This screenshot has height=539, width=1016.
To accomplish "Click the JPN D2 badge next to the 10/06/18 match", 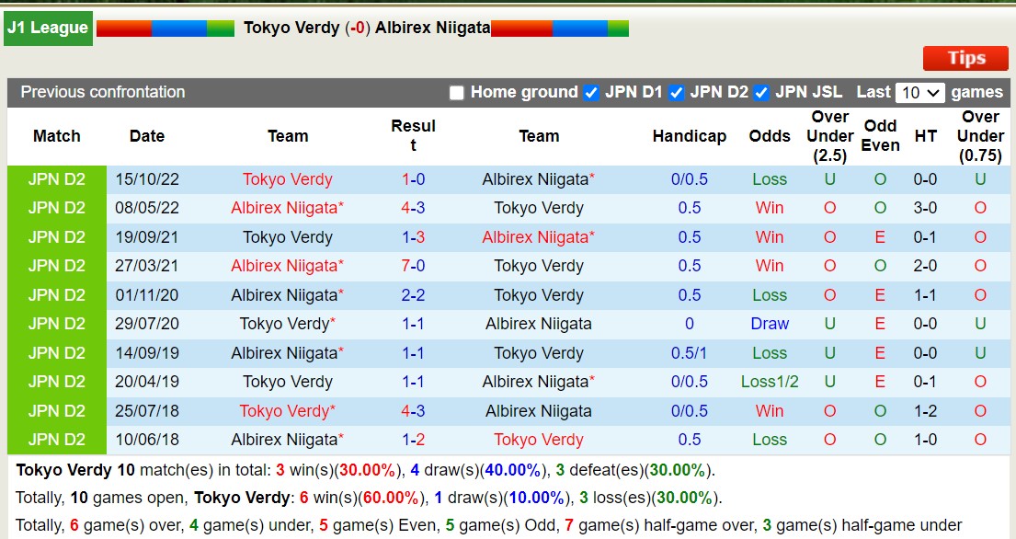I will coord(56,440).
